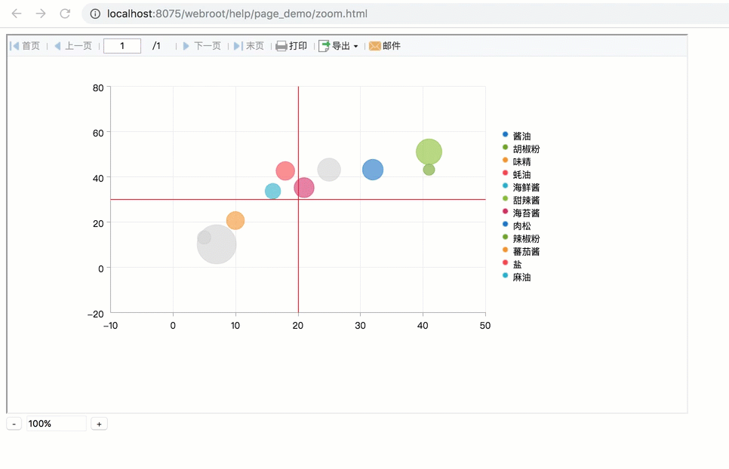This screenshot has width=729, height=469.
Task: Click the page number input field
Action: (x=121, y=46)
